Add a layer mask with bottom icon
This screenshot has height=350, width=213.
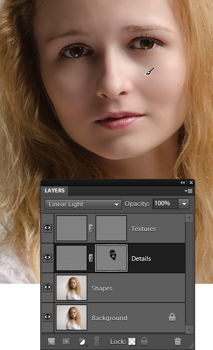67,341
